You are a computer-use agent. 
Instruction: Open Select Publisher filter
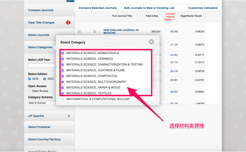39,127
